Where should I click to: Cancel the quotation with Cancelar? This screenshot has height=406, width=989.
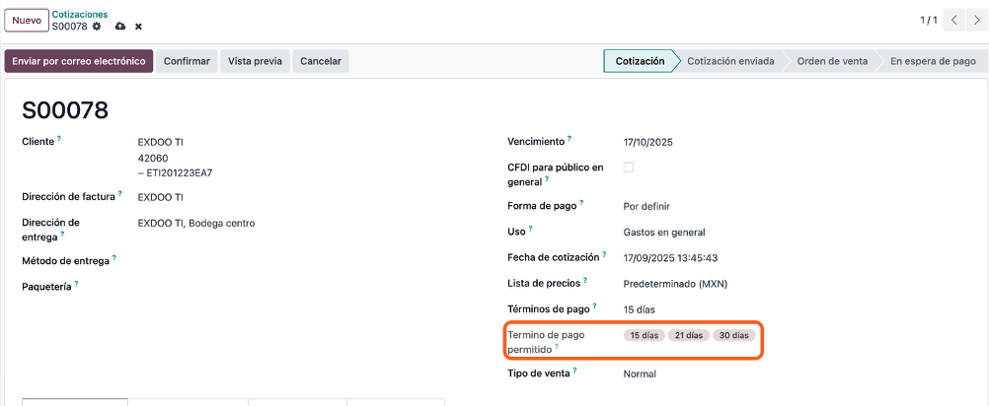tap(321, 61)
